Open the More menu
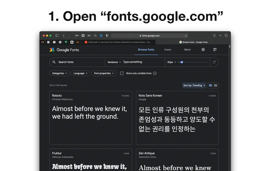Viewport: 273px width, 171px height. 187,50
